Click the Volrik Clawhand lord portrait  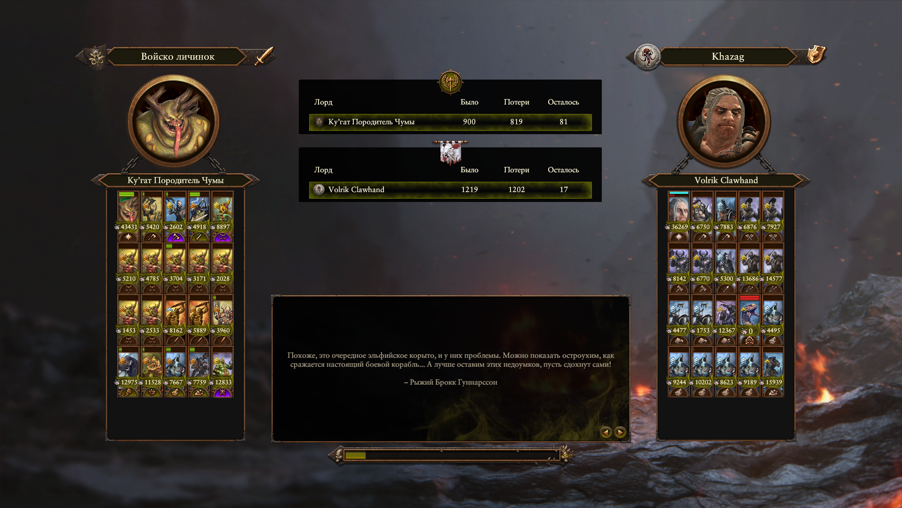(724, 122)
